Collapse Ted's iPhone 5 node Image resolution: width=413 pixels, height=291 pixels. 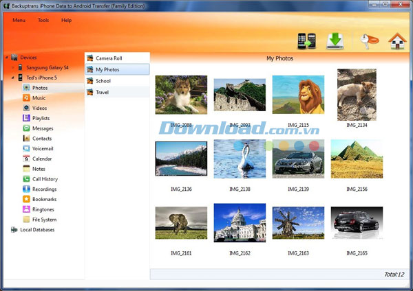pos(12,78)
